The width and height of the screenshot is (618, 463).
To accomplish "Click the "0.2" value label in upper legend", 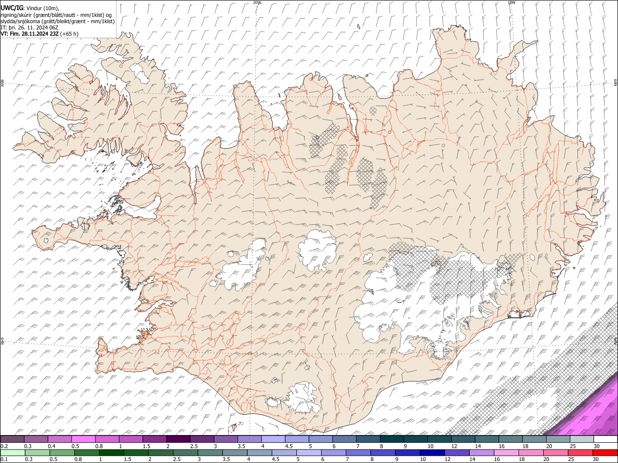I will 4,446.
